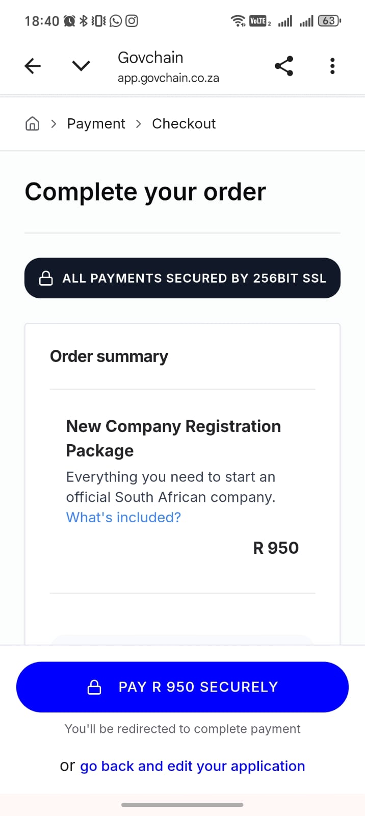Click the chevron between Payment and Checkout

tap(139, 123)
